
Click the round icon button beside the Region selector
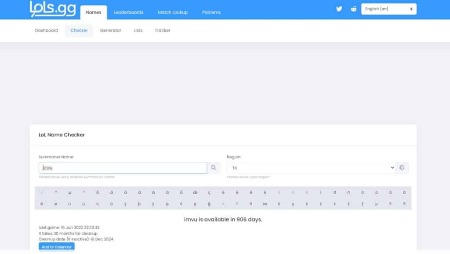[402, 167]
